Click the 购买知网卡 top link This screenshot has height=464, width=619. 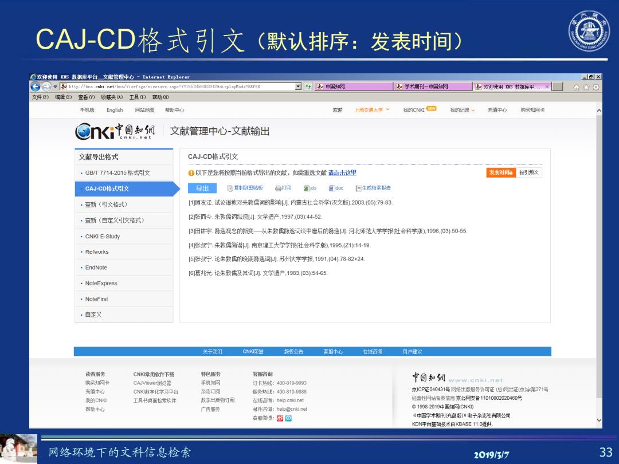pyautogui.click(x=532, y=110)
